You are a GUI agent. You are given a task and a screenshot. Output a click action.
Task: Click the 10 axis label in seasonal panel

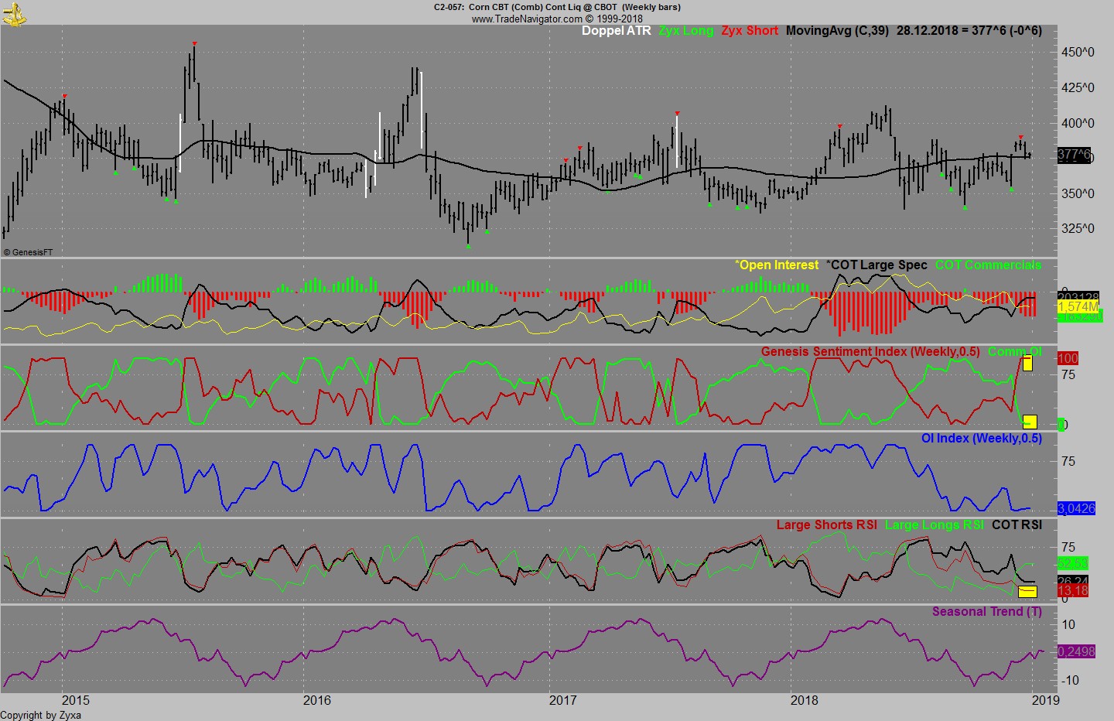pyautogui.click(x=1068, y=625)
